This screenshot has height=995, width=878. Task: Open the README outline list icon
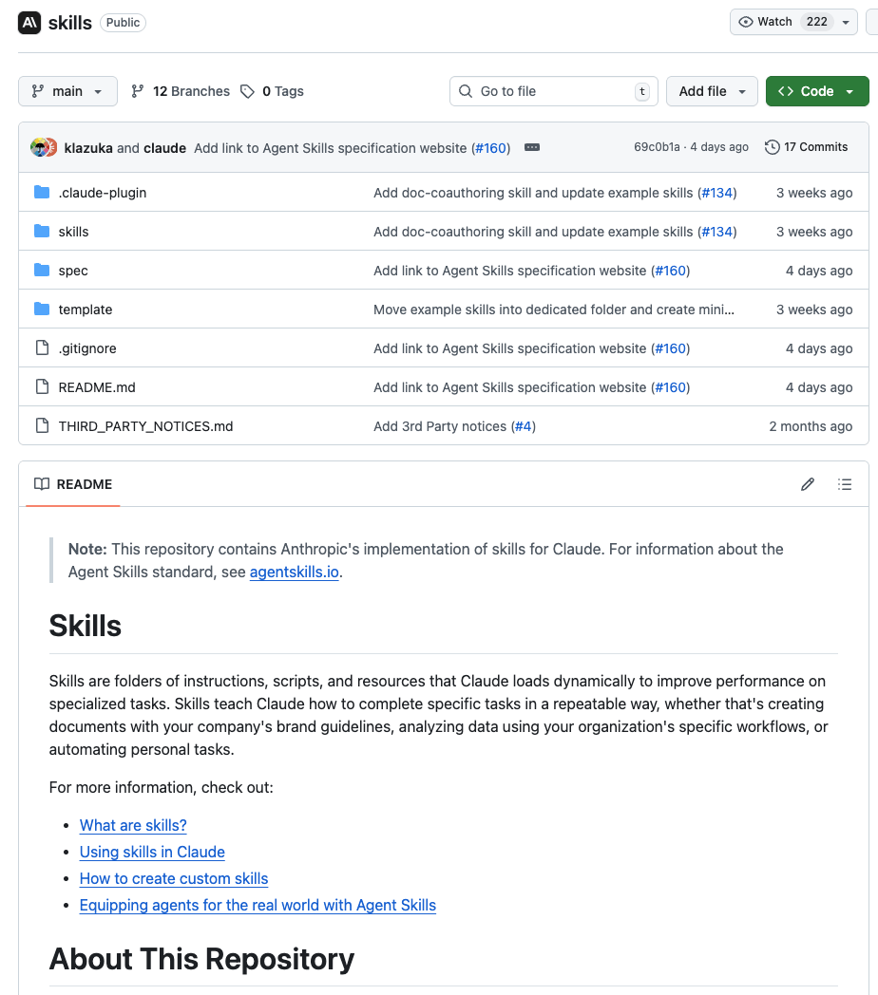pos(845,485)
